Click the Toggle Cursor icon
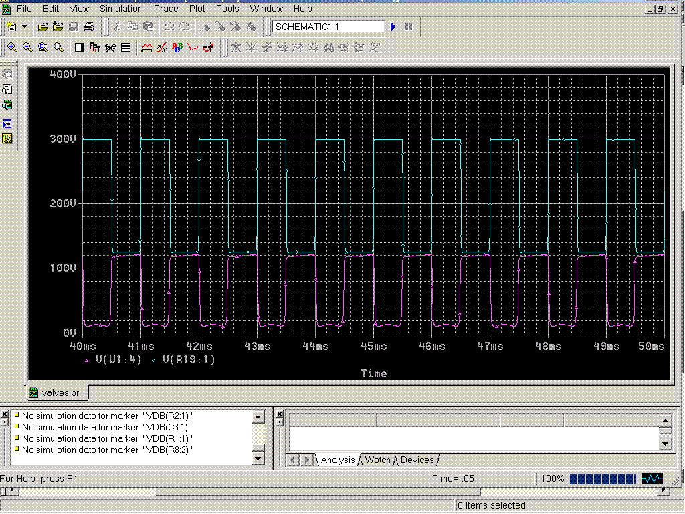Screen dimensions: 685x514 click(210, 48)
